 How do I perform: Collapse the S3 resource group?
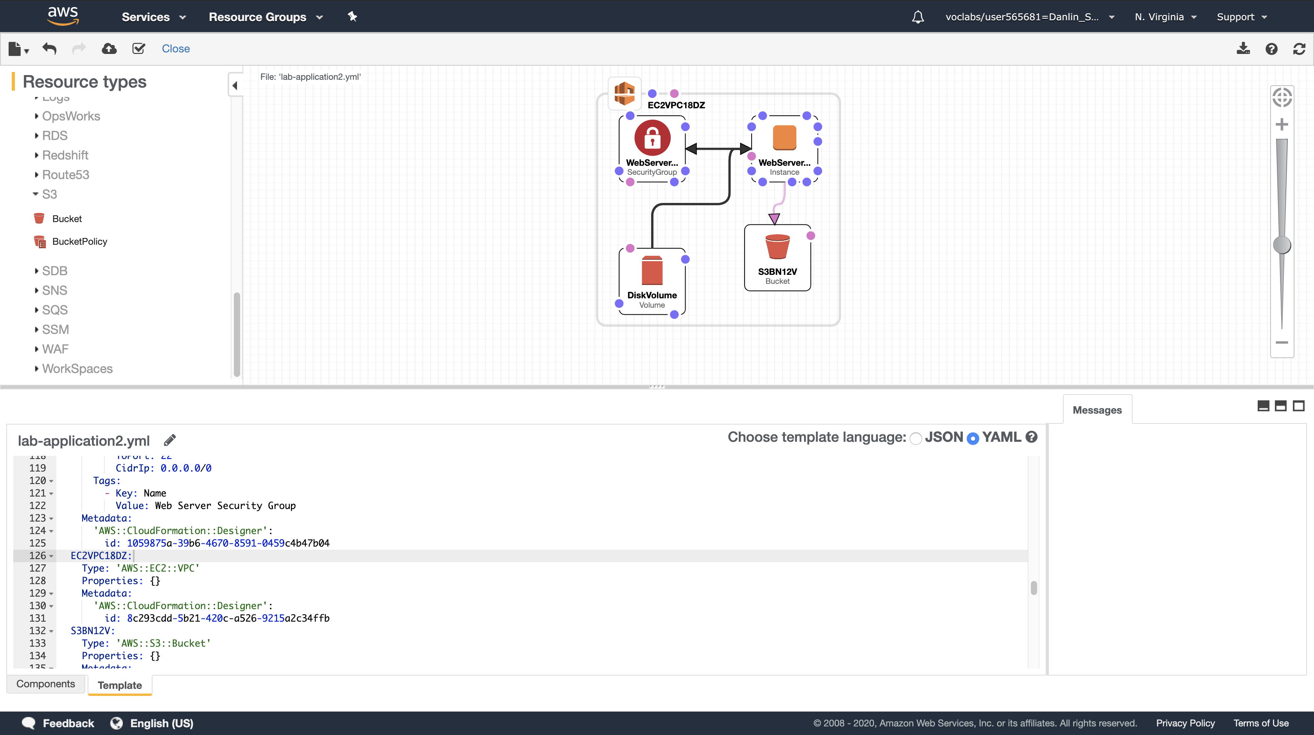pyautogui.click(x=36, y=194)
